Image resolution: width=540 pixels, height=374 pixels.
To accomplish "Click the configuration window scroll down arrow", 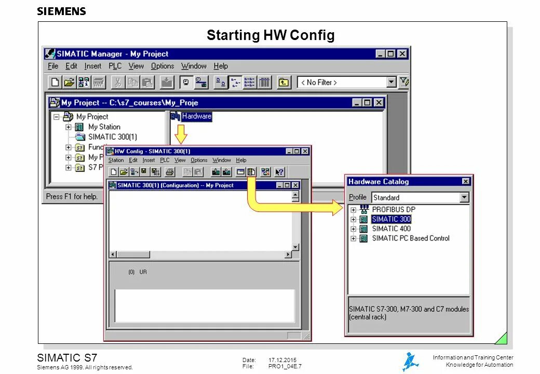I will (295, 247).
